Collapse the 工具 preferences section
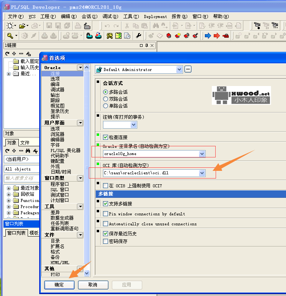The image size is (286, 296). tap(80, 207)
